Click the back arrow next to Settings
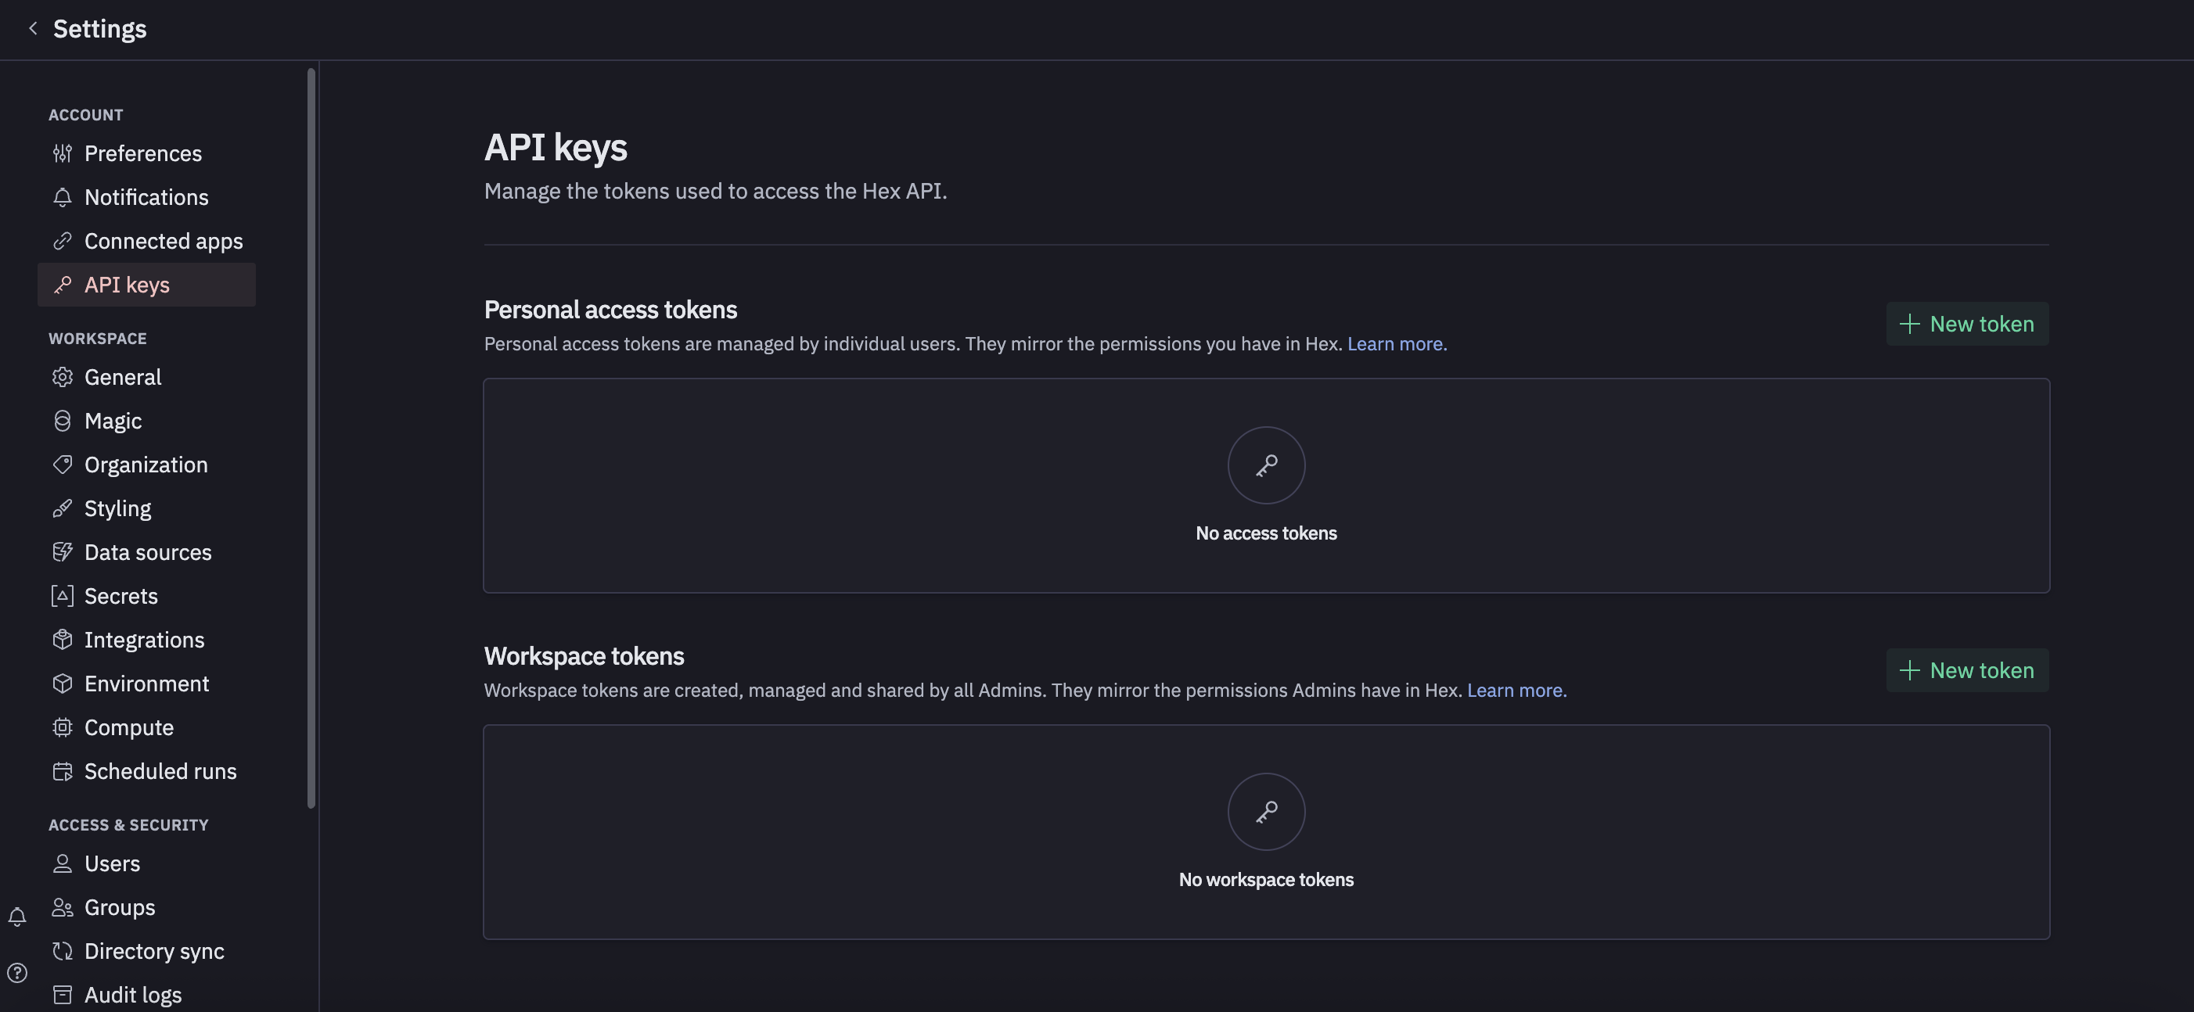 [x=33, y=29]
